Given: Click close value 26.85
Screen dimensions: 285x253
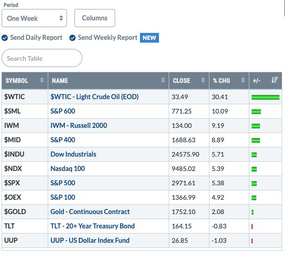Looking at the screenshot, I should click(x=180, y=240).
